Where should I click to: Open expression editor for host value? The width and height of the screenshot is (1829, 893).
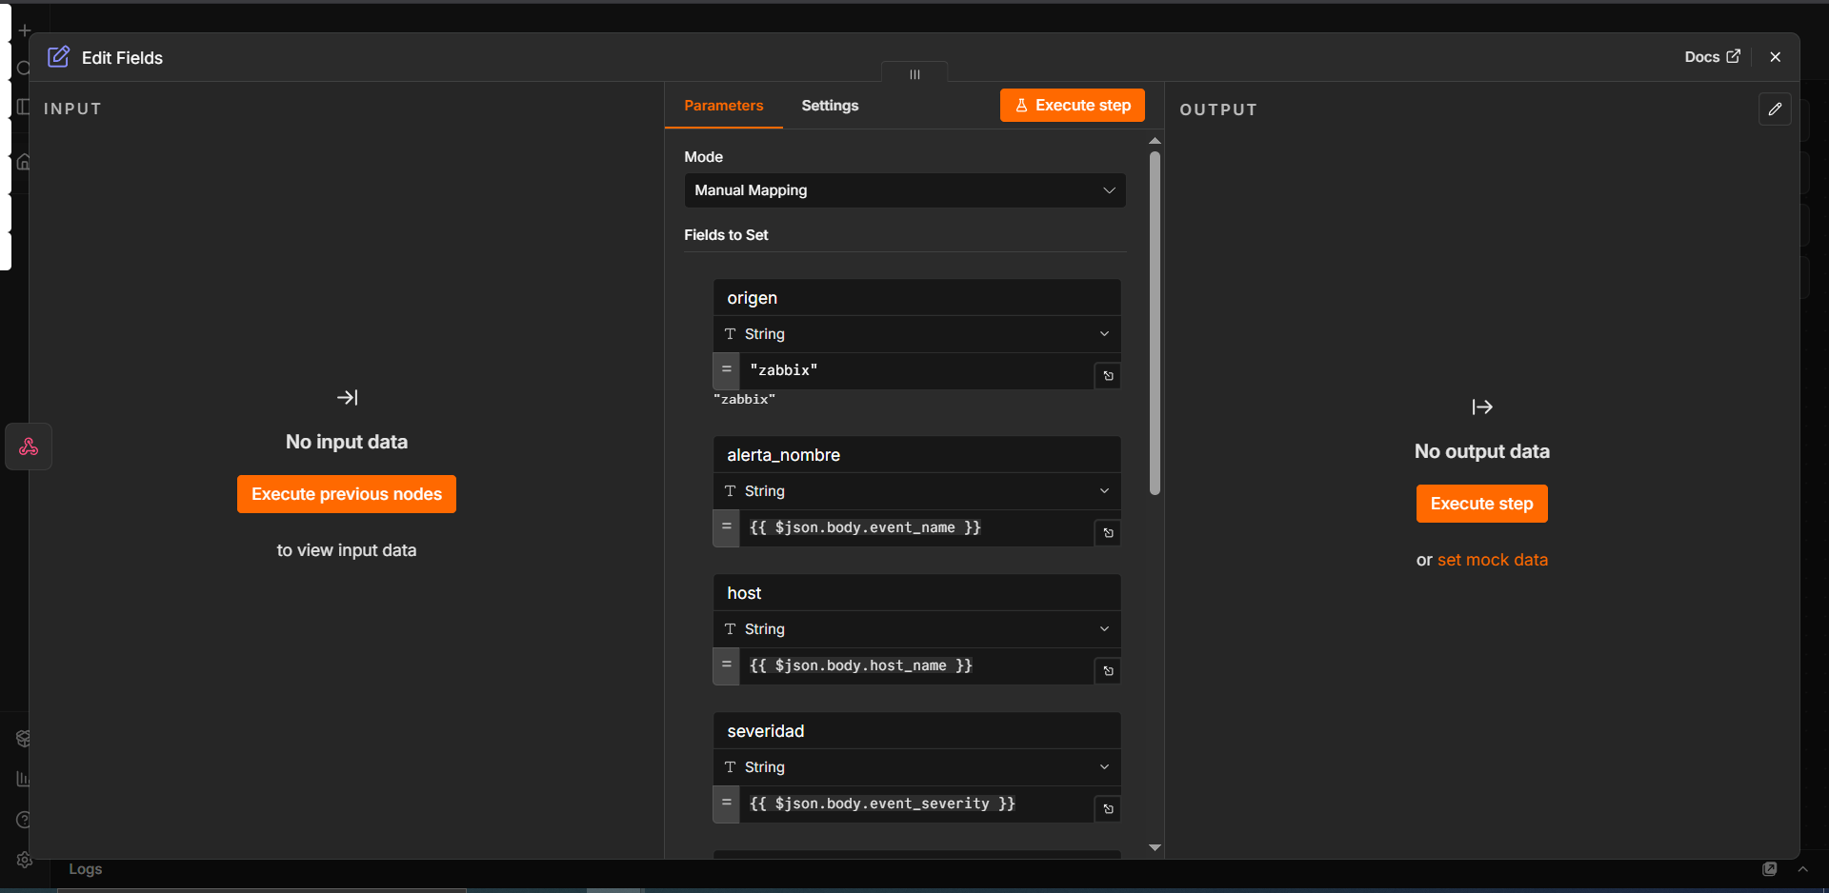(1108, 671)
